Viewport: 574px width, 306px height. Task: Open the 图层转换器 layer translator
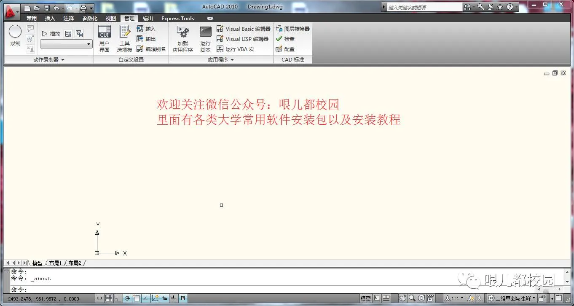293,29
